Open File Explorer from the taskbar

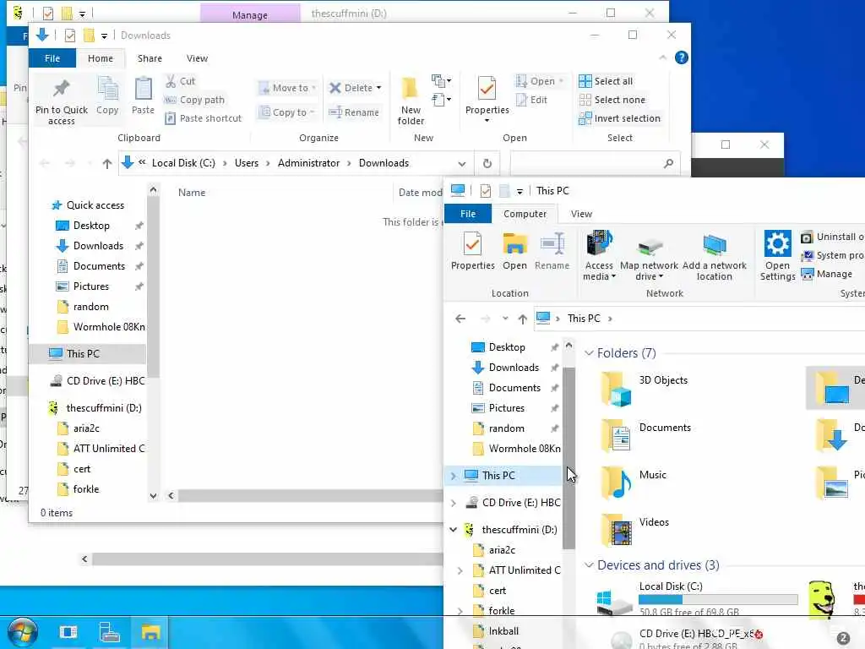tap(150, 632)
